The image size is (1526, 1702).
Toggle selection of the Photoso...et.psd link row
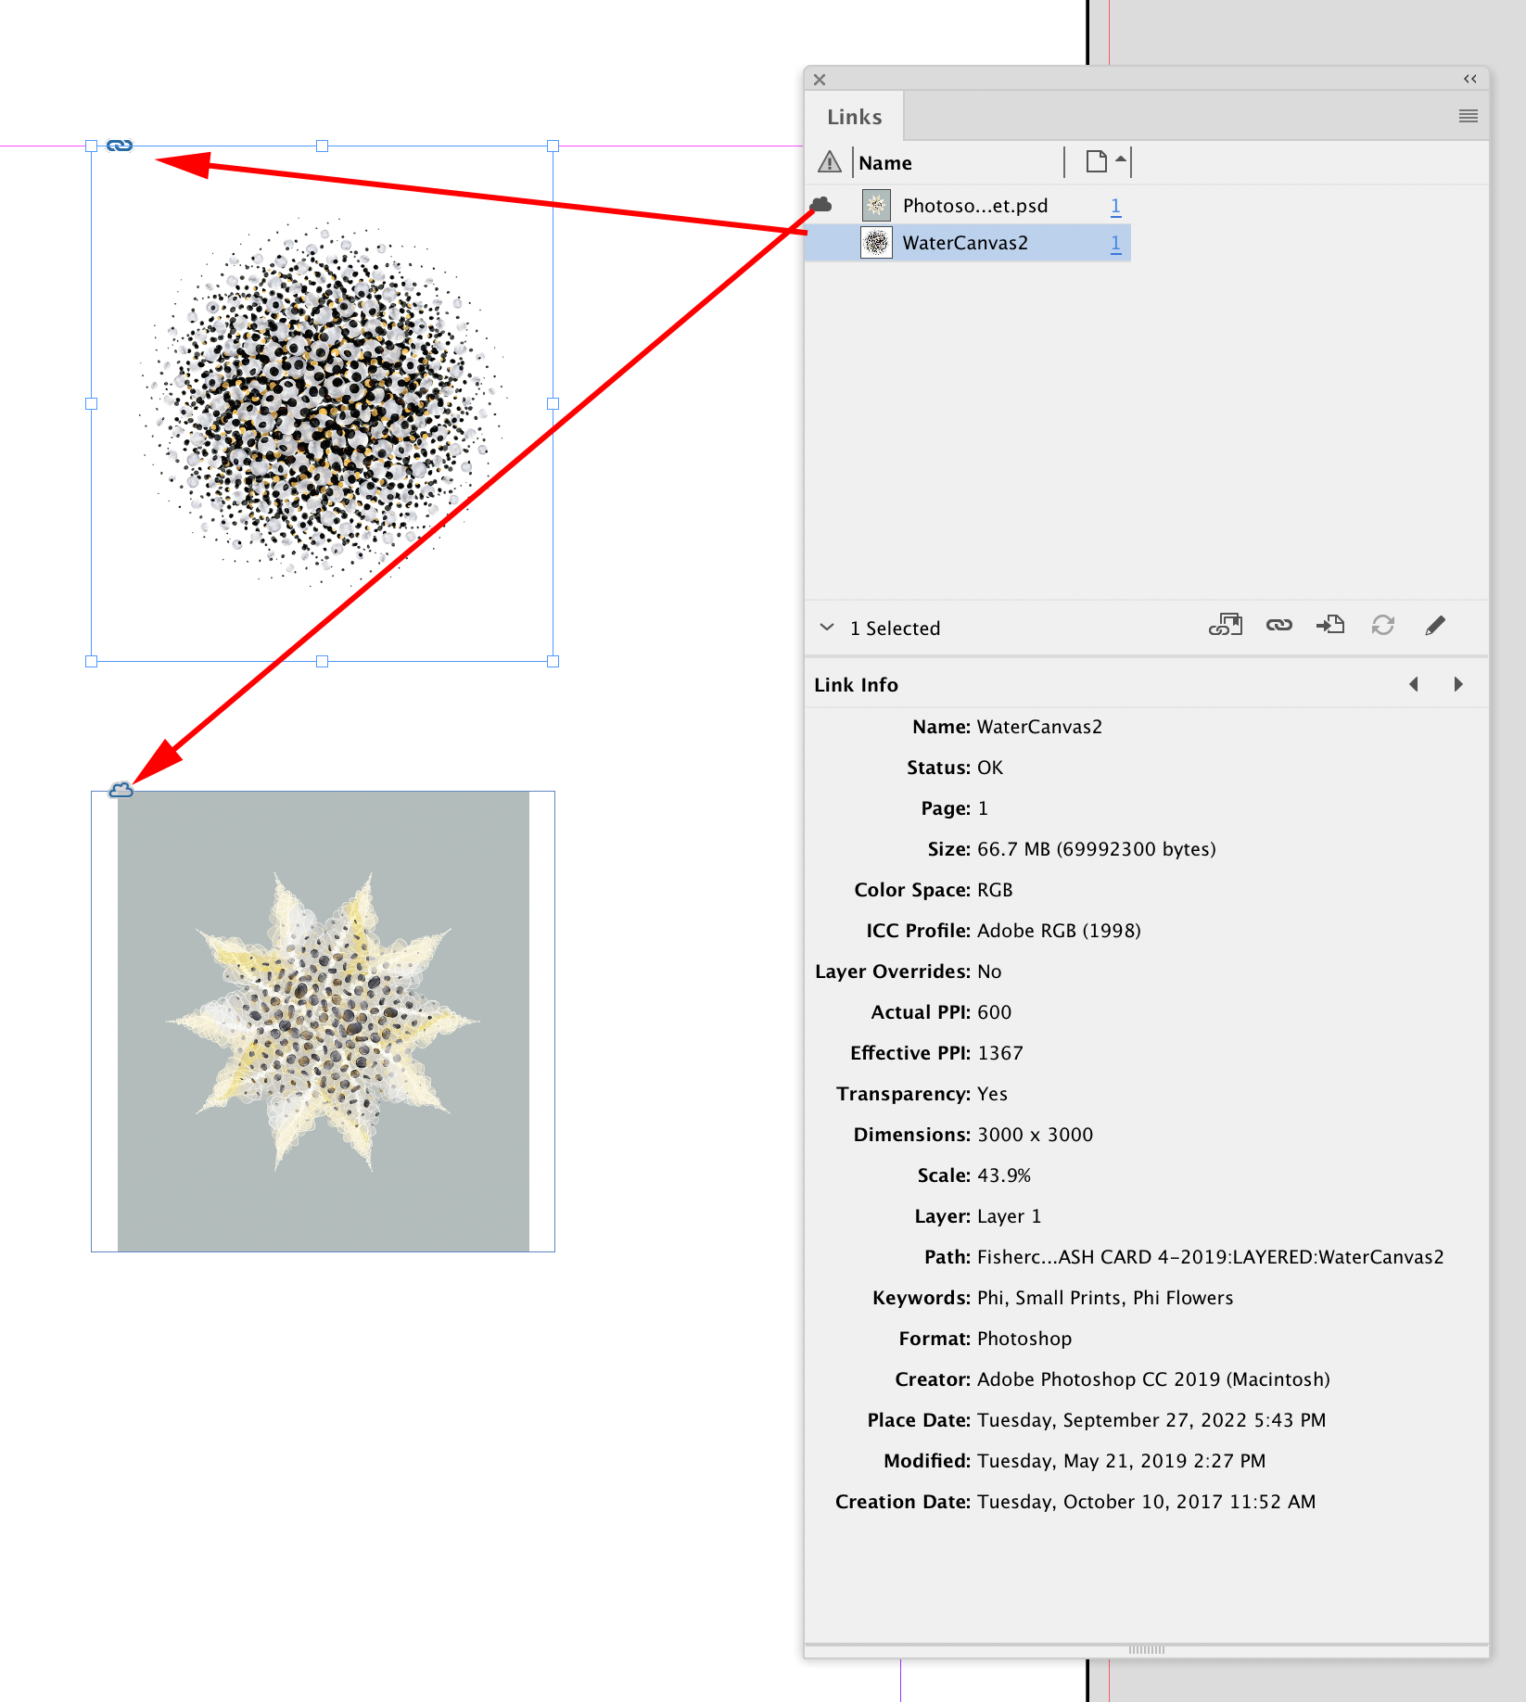pyautogui.click(x=973, y=205)
